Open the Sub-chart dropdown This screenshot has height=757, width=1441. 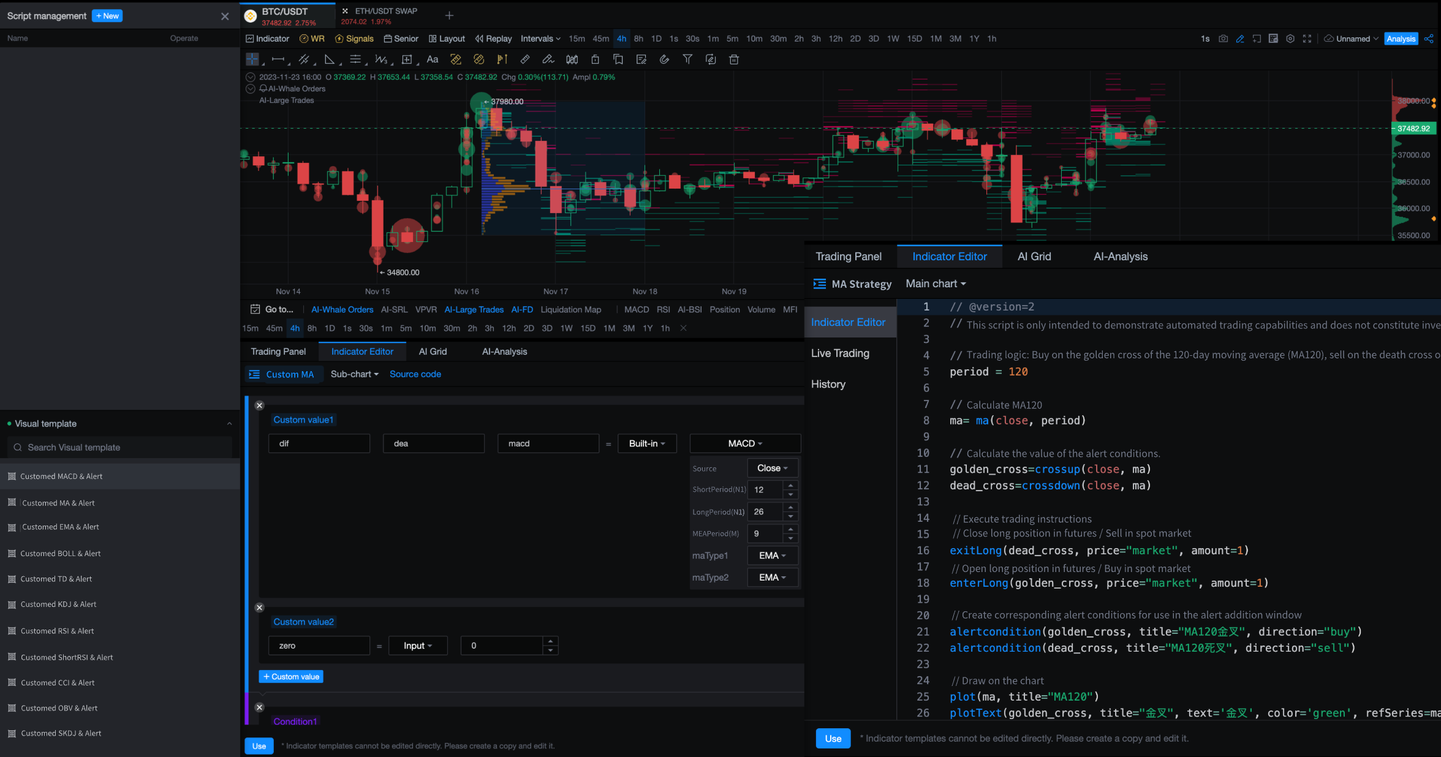pyautogui.click(x=354, y=374)
